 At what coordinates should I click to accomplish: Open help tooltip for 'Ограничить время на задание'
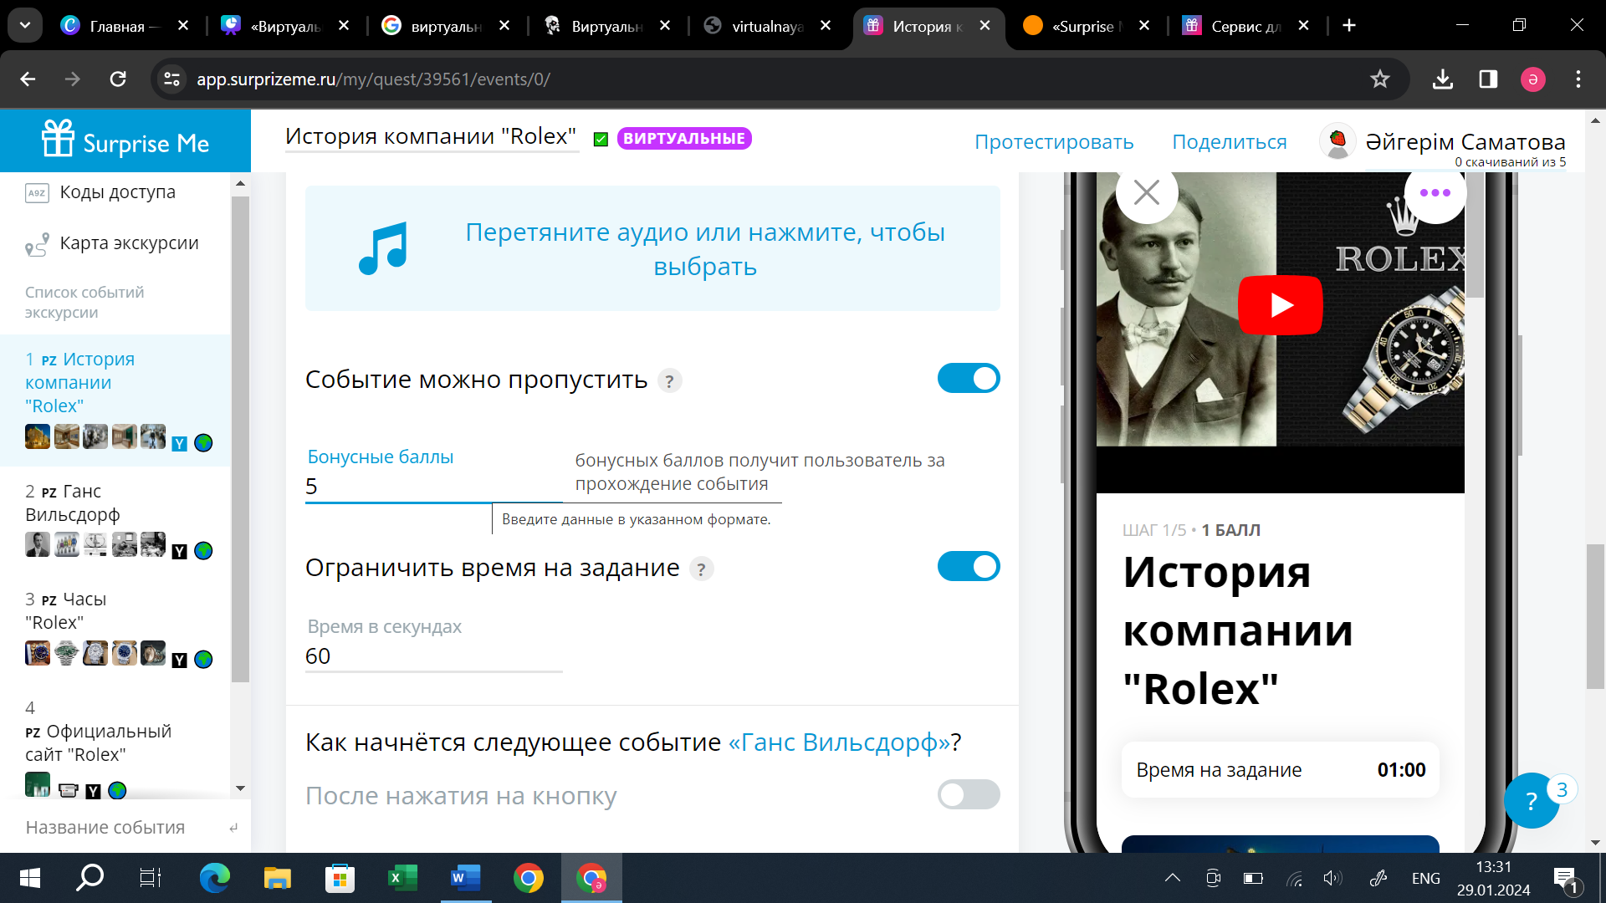click(x=701, y=569)
